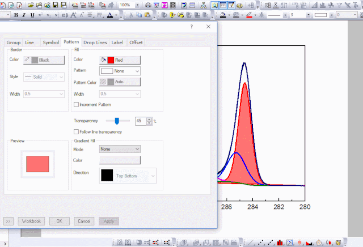Click the Italic formatting icon
This screenshot has height=247, width=363.
click(24, 15)
